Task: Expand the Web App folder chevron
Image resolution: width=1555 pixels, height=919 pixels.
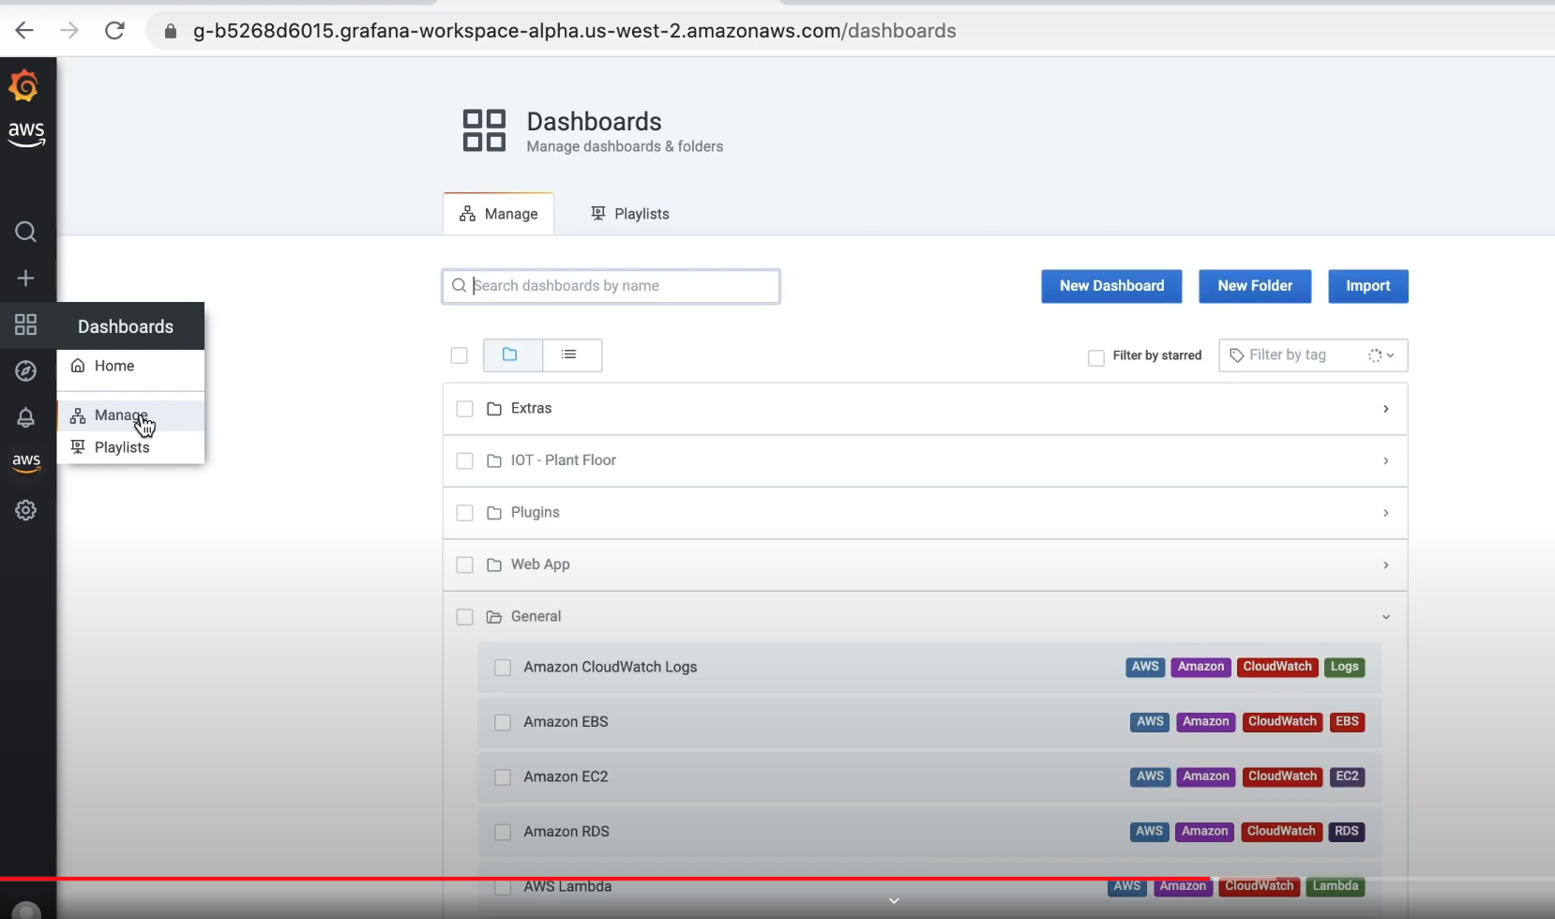Action: [1385, 565]
